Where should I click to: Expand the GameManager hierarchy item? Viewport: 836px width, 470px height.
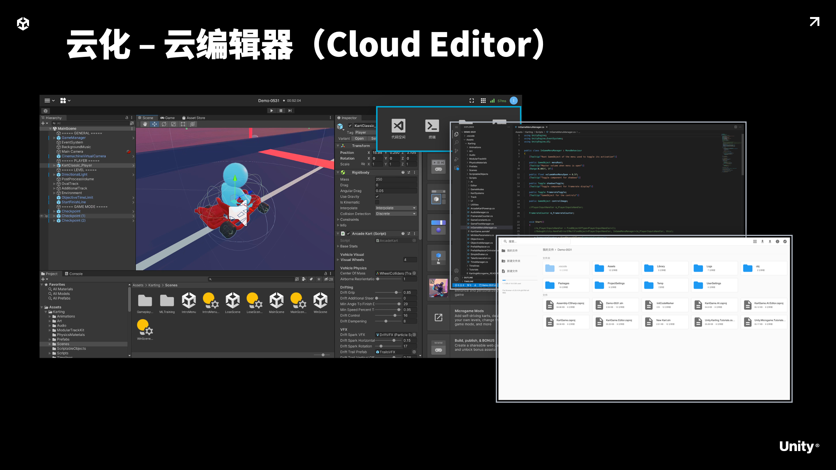(x=55, y=138)
